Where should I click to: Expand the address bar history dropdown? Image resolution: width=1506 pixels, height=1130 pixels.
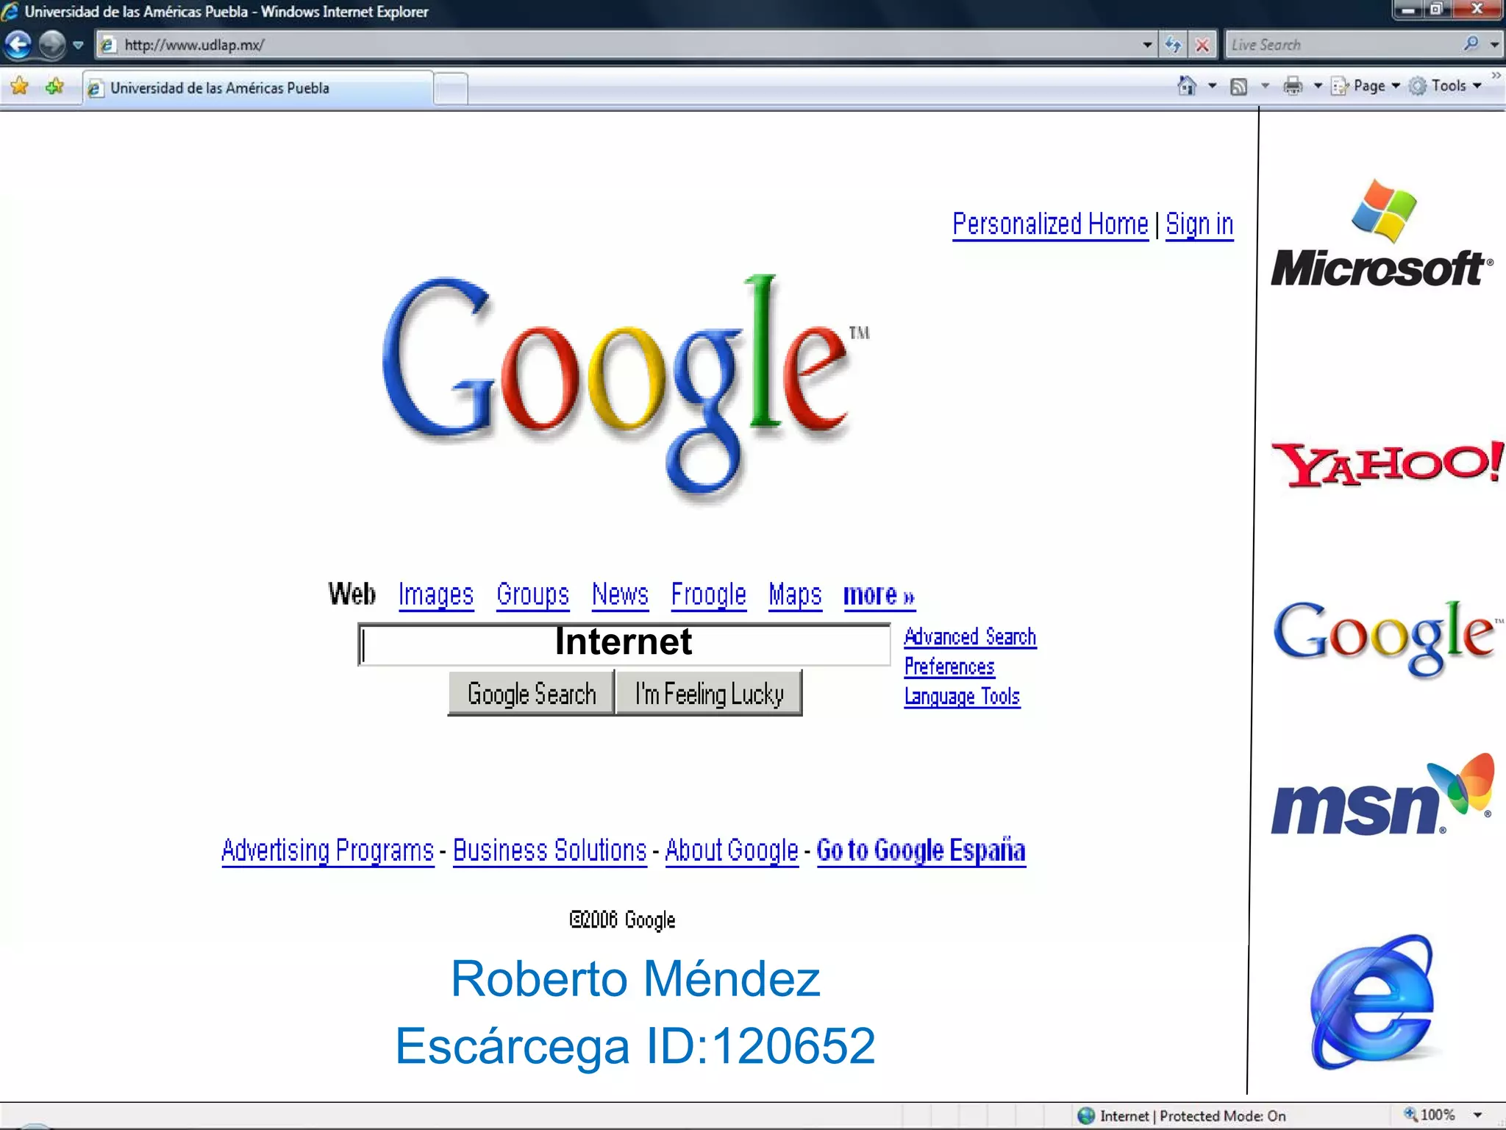[x=1147, y=45]
